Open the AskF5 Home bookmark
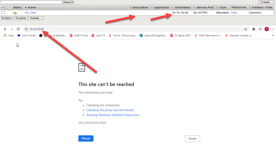Image resolution: width=276 pixels, height=165 pixels. pos(79,35)
